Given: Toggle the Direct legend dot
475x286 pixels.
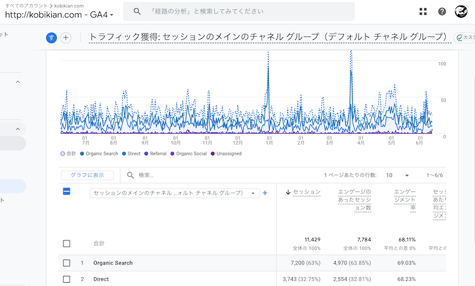Looking at the screenshot, I should tap(124, 153).
